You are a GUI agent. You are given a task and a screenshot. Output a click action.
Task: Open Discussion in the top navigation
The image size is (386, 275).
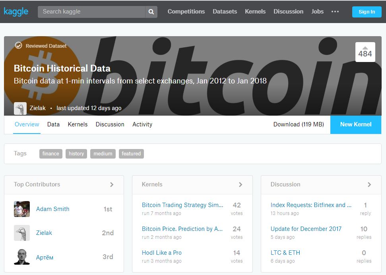(289, 12)
